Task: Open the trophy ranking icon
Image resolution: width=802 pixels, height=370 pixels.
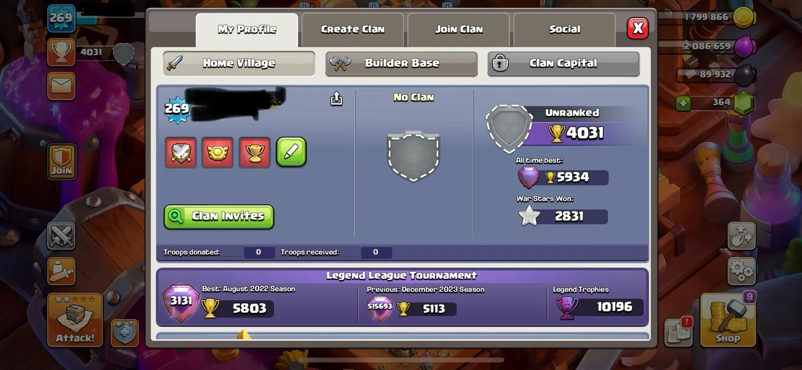Action: click(x=61, y=52)
